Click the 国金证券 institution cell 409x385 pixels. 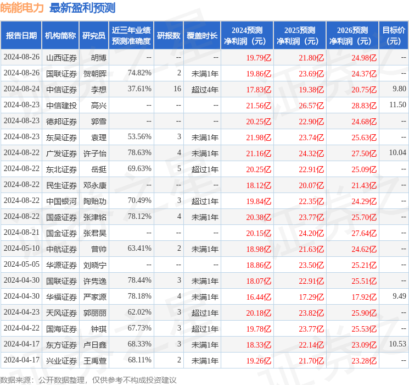click(x=61, y=233)
